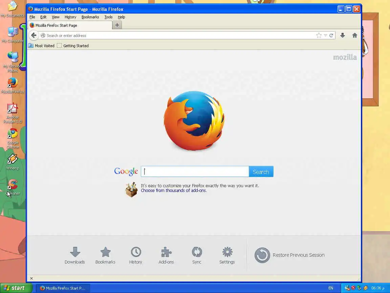Bookmark this page with the star icon

click(319, 35)
